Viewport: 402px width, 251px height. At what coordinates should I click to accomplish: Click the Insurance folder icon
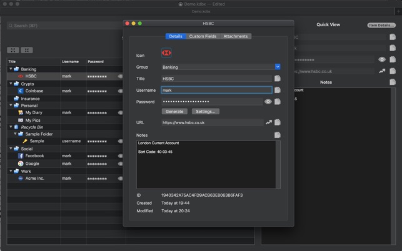(x=16, y=99)
